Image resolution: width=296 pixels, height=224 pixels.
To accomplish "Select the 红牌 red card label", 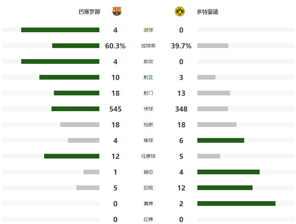I will click(148, 219).
